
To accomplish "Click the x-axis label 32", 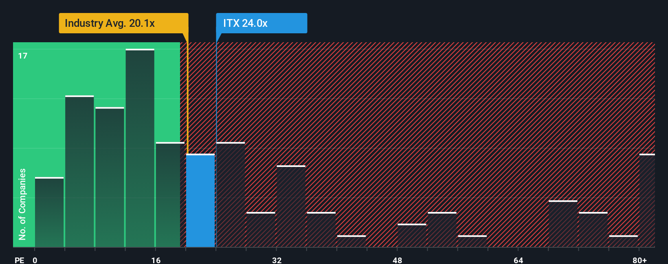I will pos(277,260).
